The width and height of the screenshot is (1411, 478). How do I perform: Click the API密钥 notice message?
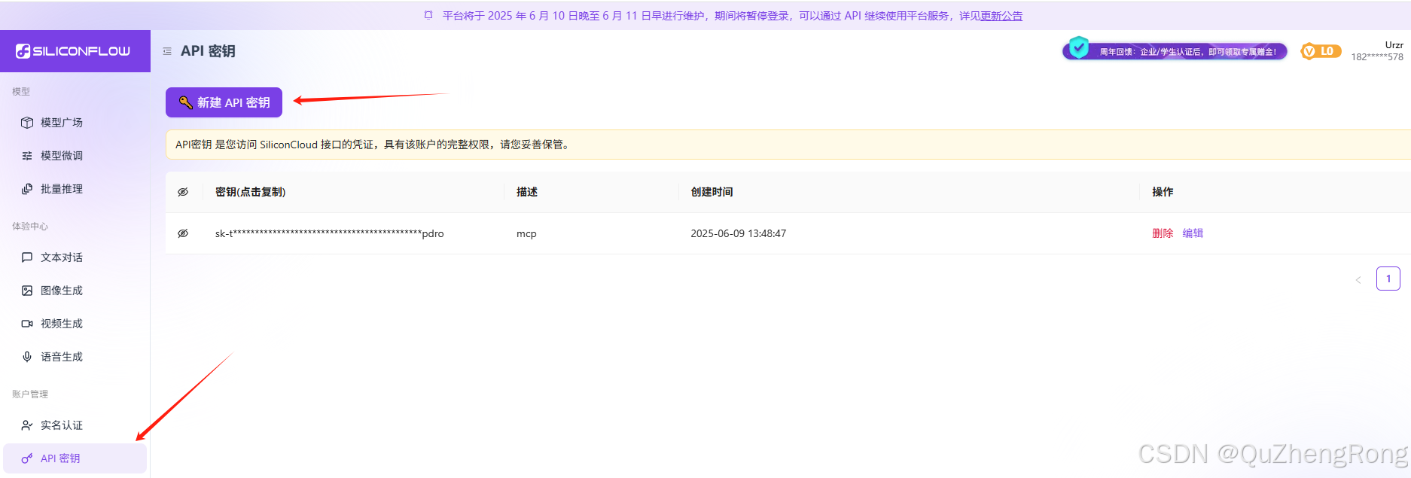788,145
